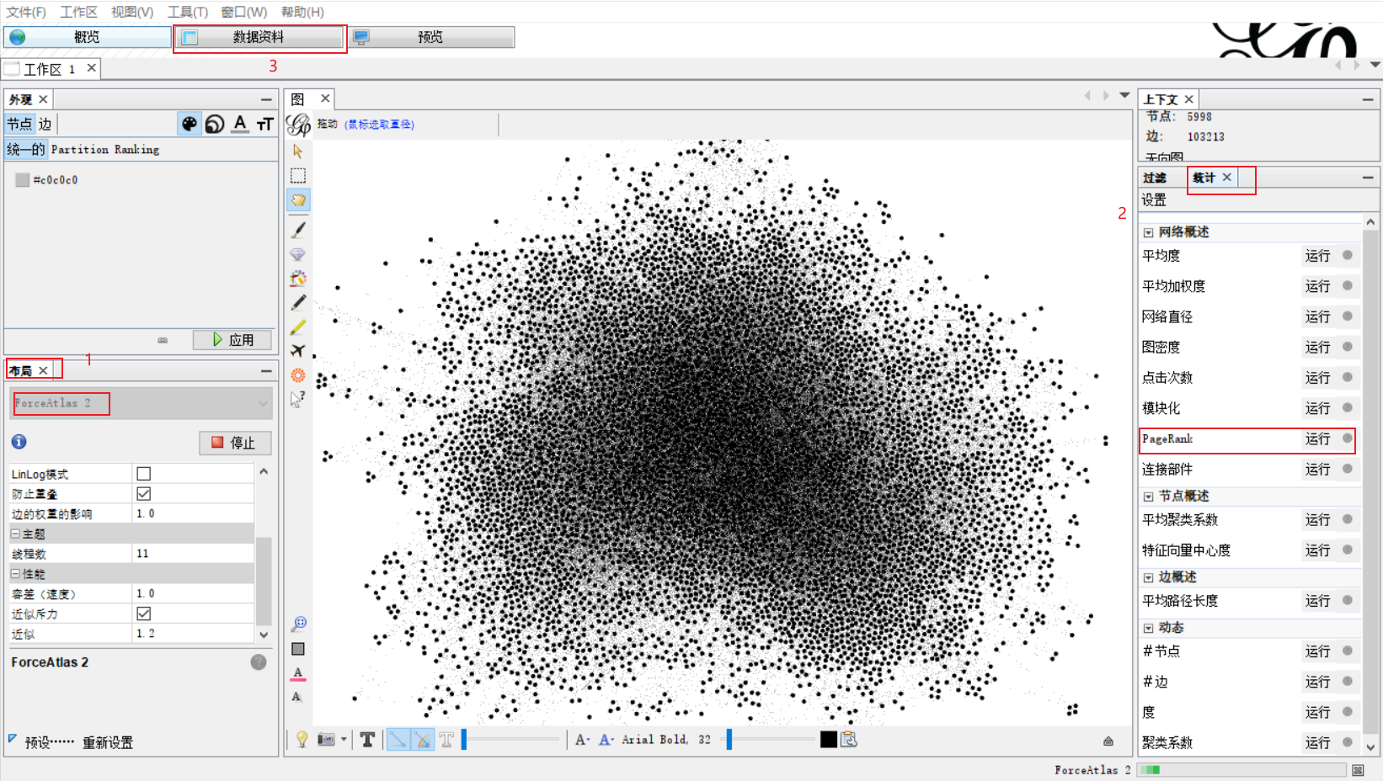The width and height of the screenshot is (1383, 781).
Task: Uncheck the prevent overlap checkbox
Action: (144, 493)
